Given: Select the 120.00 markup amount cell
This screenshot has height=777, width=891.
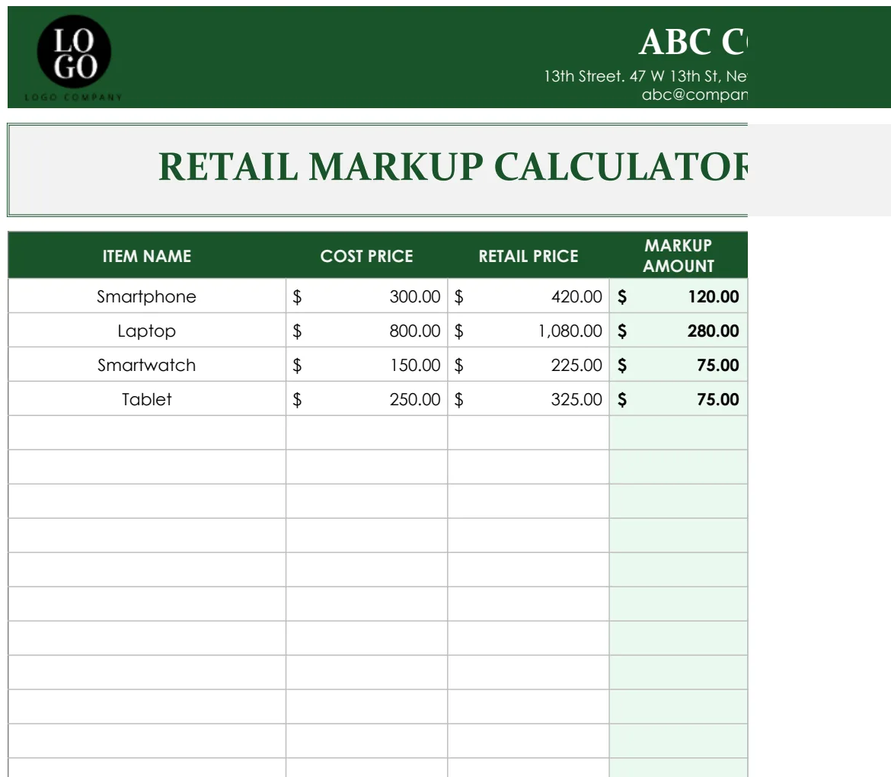Looking at the screenshot, I should pyautogui.click(x=679, y=296).
